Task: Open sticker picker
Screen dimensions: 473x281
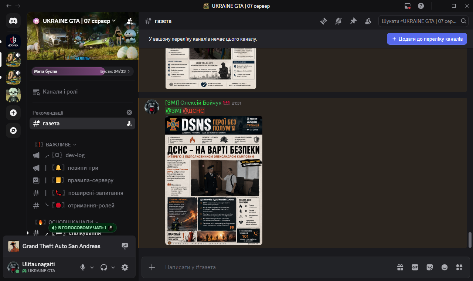Action: tap(430, 267)
